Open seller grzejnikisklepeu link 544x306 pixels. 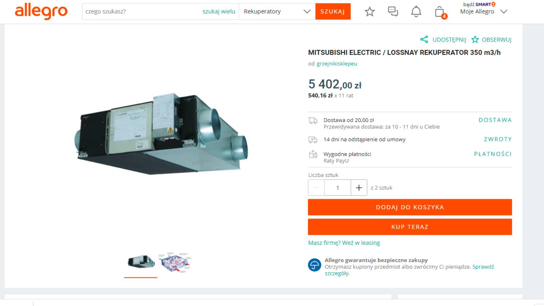pyautogui.click(x=337, y=64)
